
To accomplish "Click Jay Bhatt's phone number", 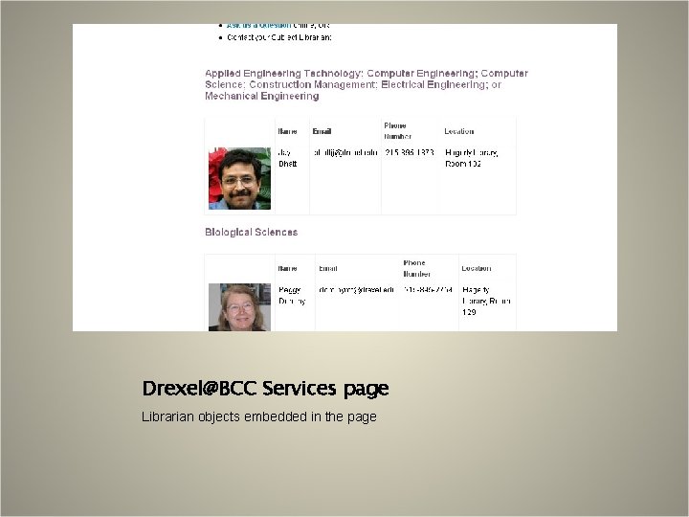I will 410,152.
